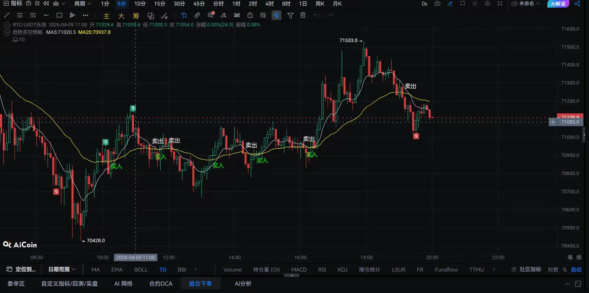589x293 pixels.
Task: Collapse the BTC/USDT永续 info row
Action: click(x=7, y=25)
